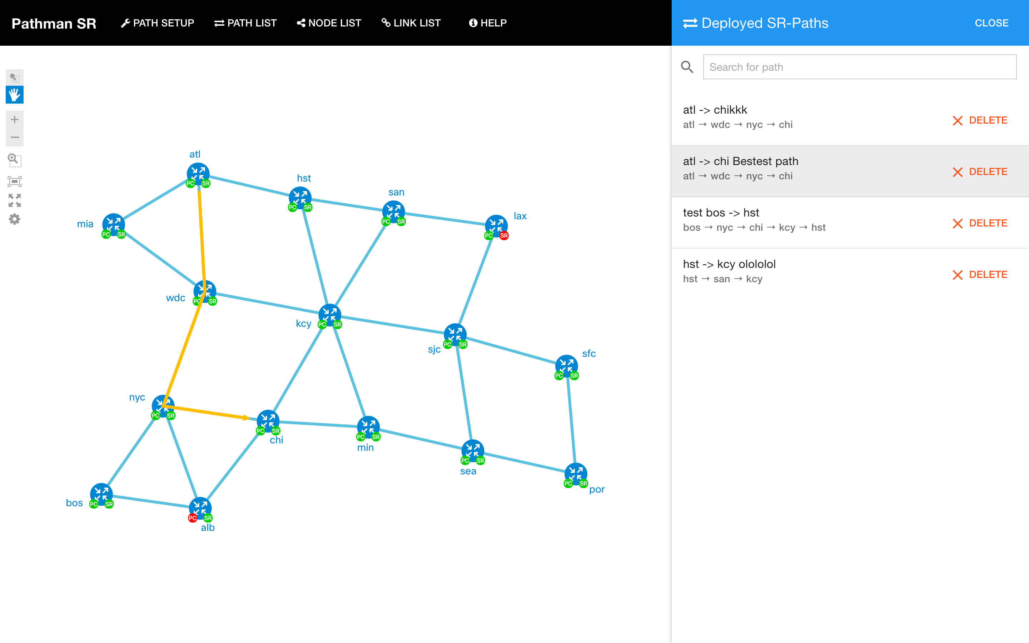Click the zoom in control on map
1029x643 pixels.
click(x=15, y=119)
